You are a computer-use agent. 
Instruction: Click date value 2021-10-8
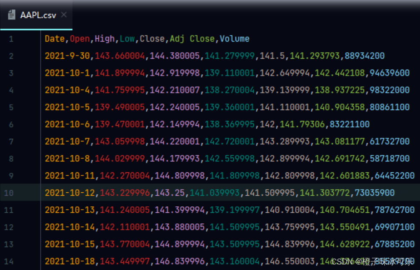(67, 159)
